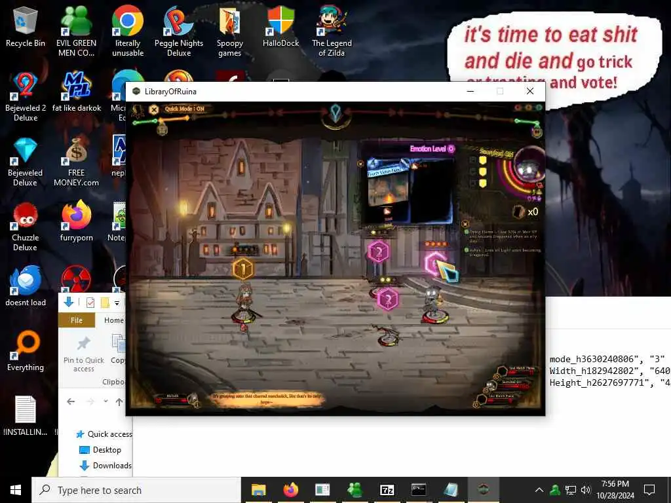The image size is (671, 503).
Task: Open the Chrome icon labeled literally unusable
Action: [x=128, y=31]
